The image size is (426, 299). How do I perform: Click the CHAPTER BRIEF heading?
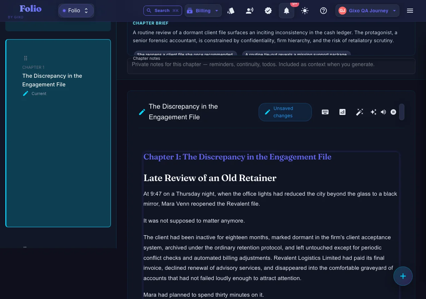pyautogui.click(x=151, y=23)
